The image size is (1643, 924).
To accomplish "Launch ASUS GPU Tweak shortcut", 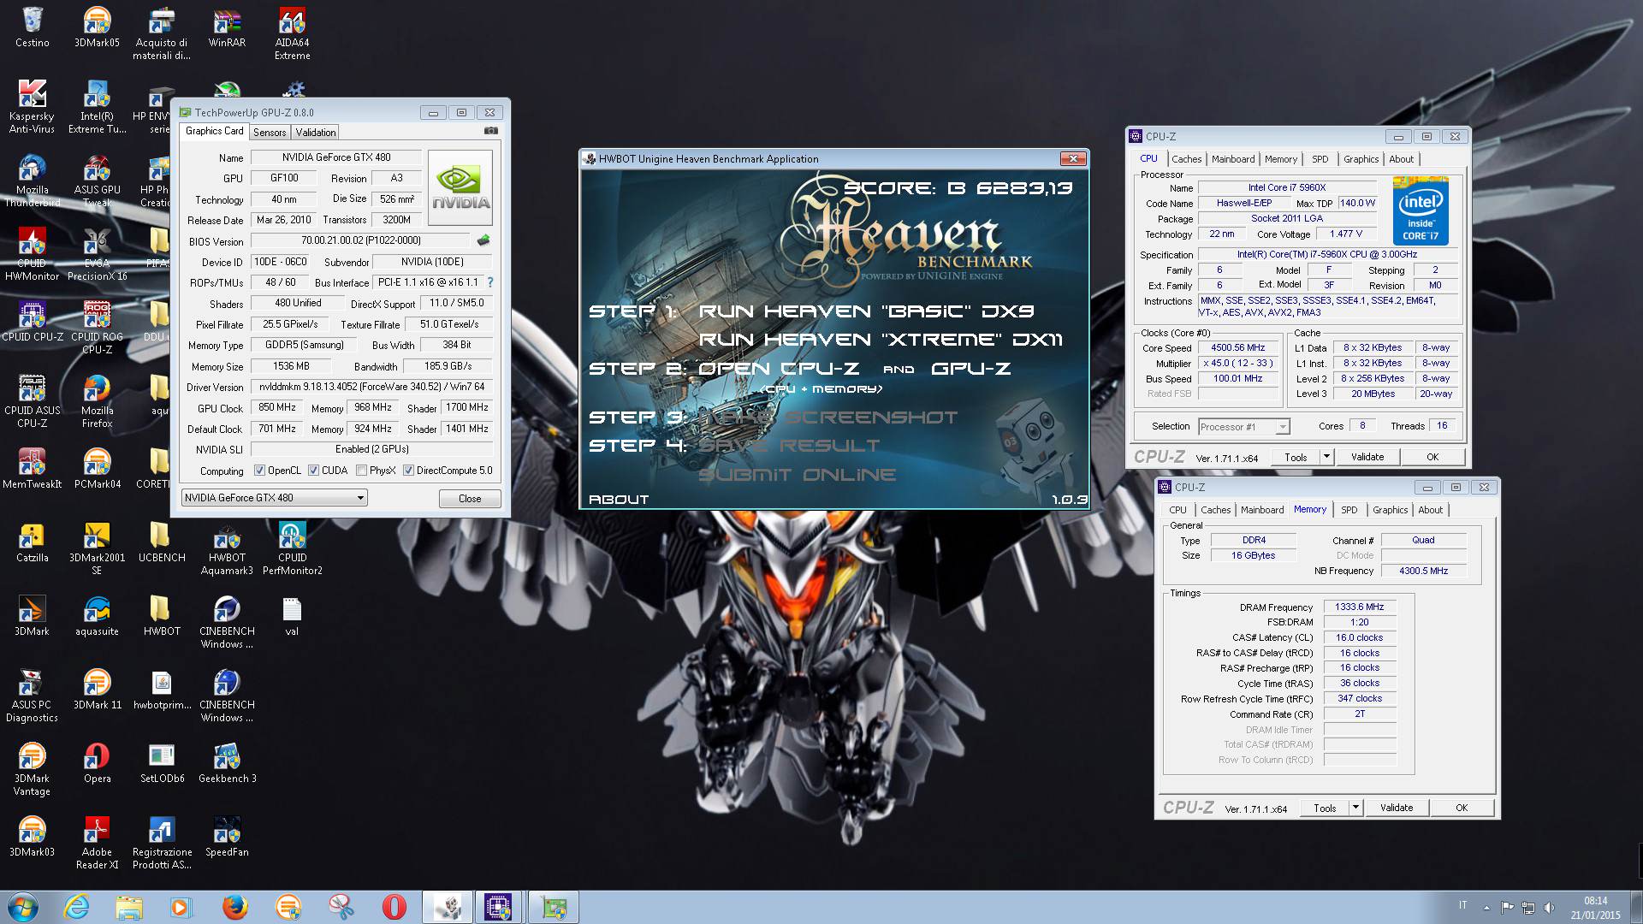I will click(x=97, y=180).
